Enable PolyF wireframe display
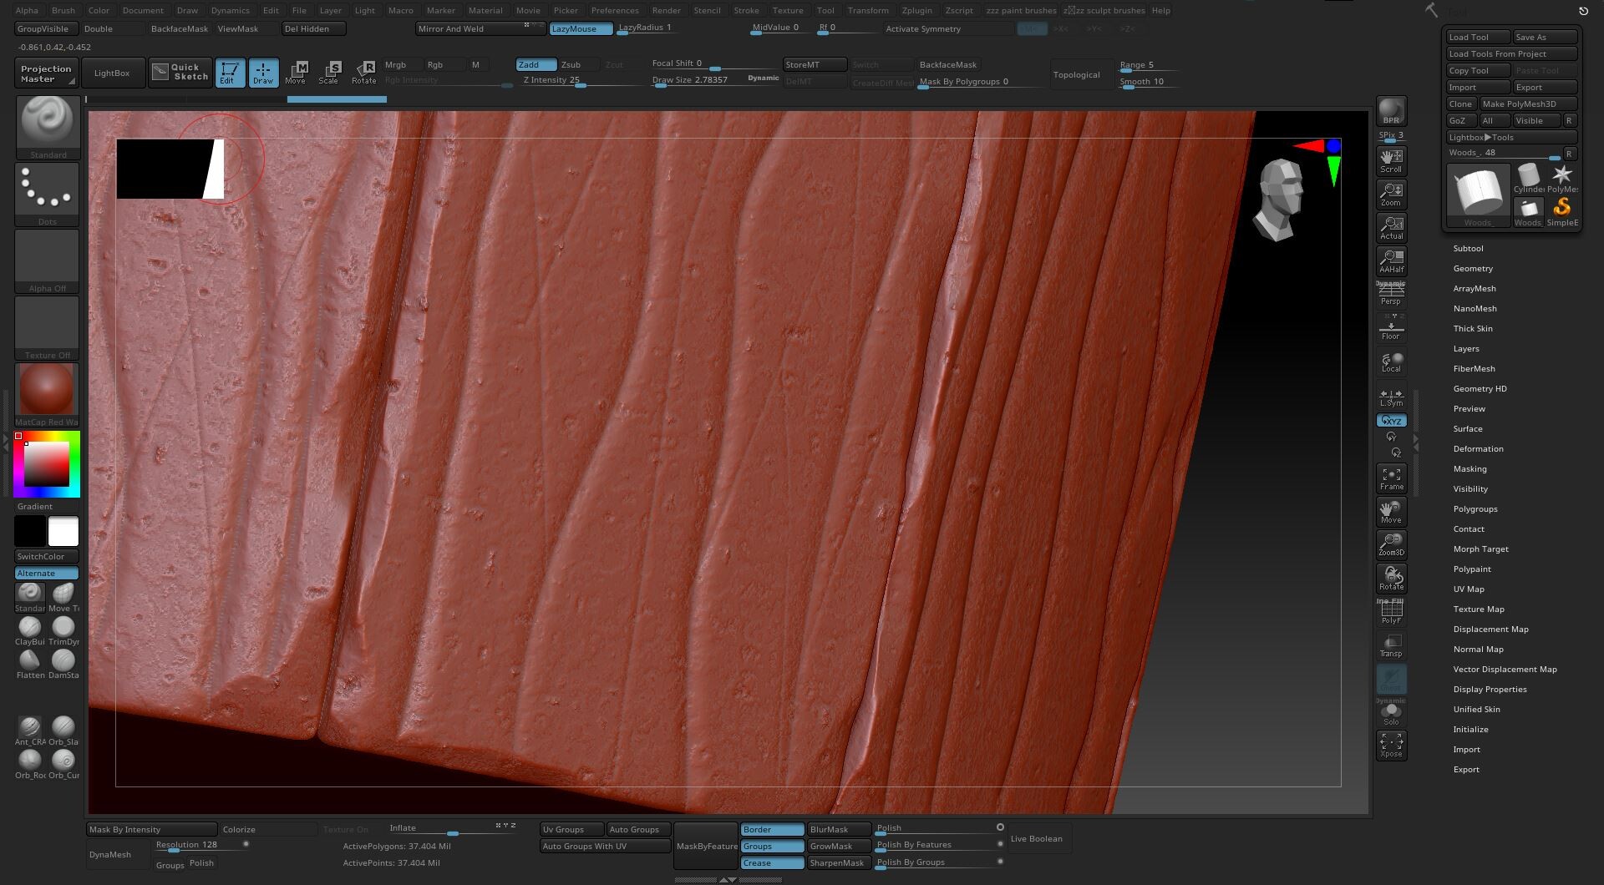 click(1391, 613)
